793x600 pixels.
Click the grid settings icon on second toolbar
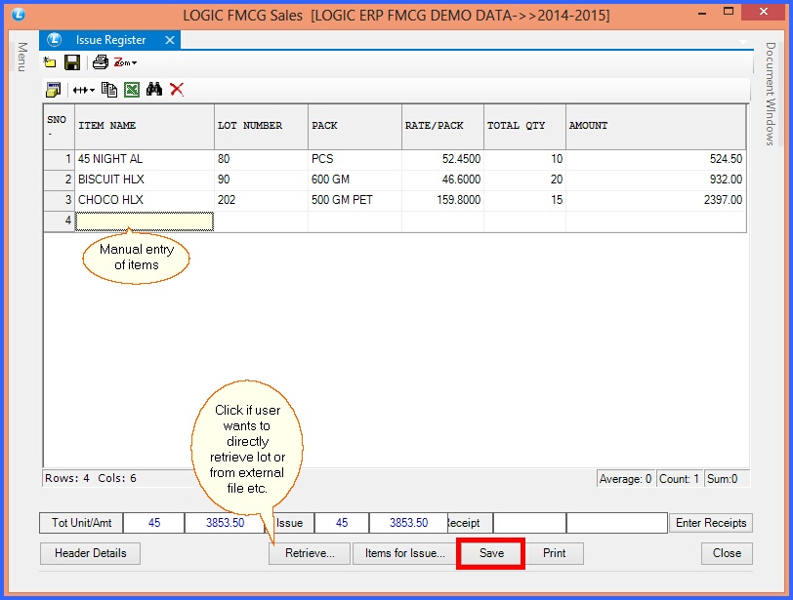[53, 89]
